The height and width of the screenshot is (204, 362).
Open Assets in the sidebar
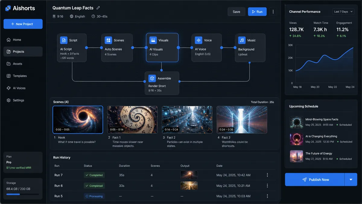pyautogui.click(x=23, y=64)
